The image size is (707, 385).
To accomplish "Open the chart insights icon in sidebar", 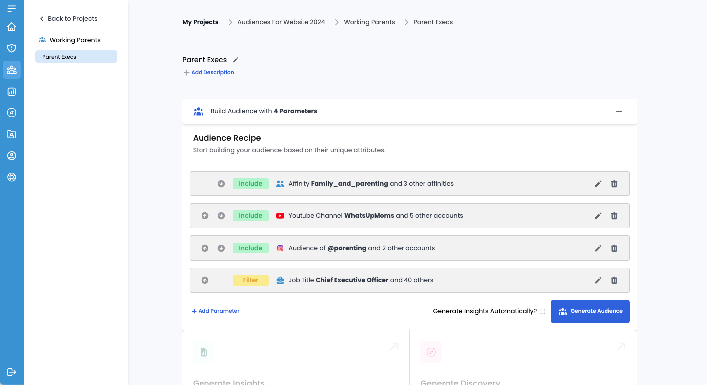I will point(12,92).
